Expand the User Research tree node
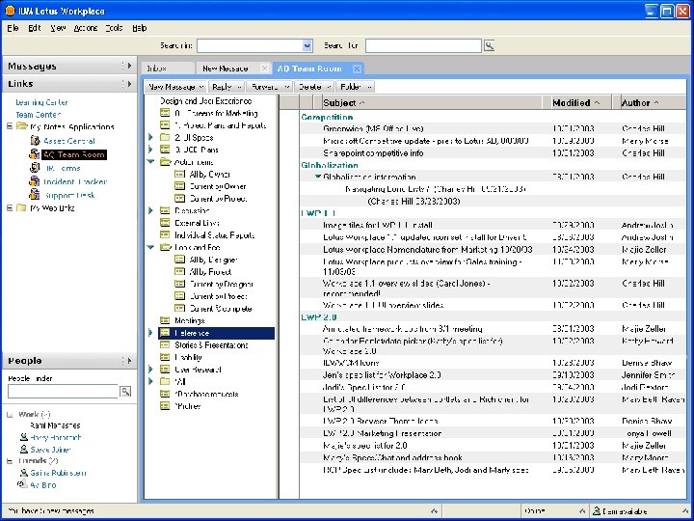Image resolution: width=694 pixels, height=521 pixels. click(x=151, y=370)
